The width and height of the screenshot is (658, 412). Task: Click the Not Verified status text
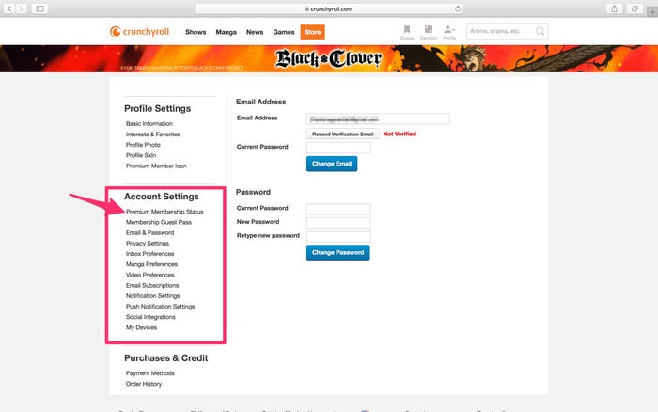(399, 134)
